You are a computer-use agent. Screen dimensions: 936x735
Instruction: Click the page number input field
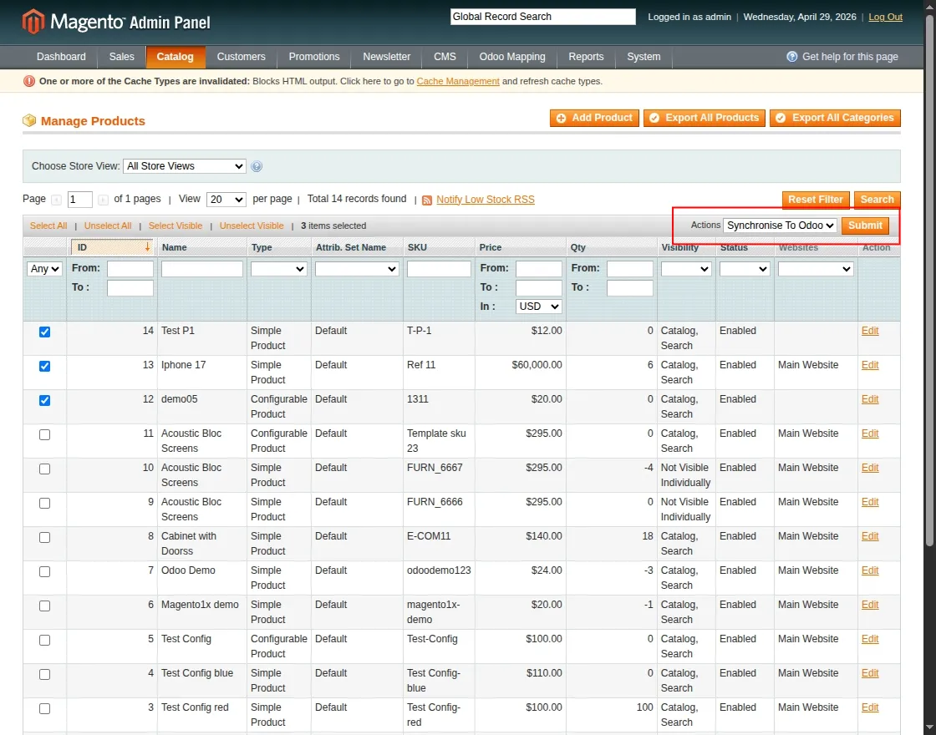click(x=80, y=200)
